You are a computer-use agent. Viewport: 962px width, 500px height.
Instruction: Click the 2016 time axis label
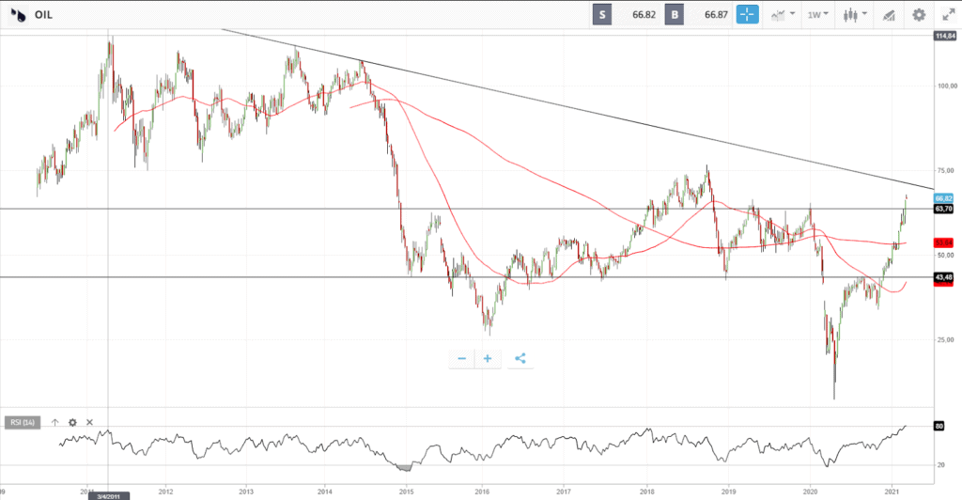click(482, 492)
